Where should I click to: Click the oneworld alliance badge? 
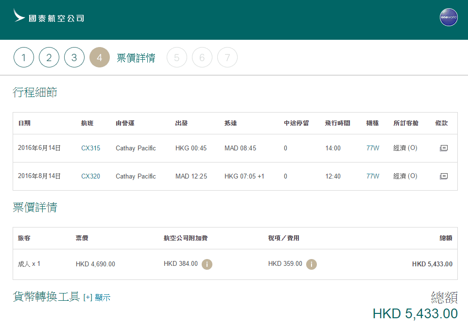448,17
